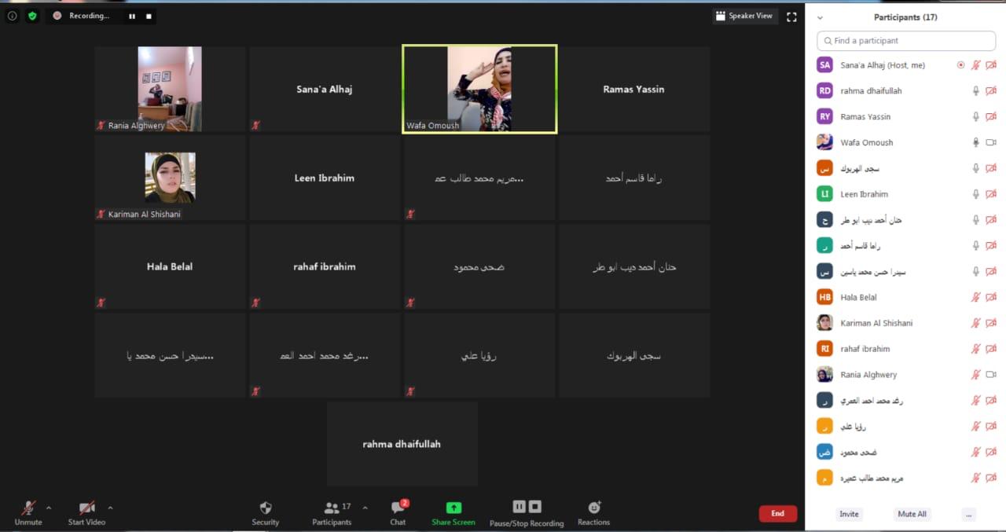This screenshot has height=532, width=1006.
Task: Open the Security shield icon
Action: coord(265,508)
